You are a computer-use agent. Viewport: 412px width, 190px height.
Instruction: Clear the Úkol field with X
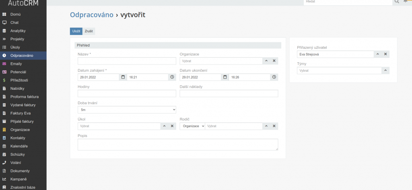(x=172, y=126)
